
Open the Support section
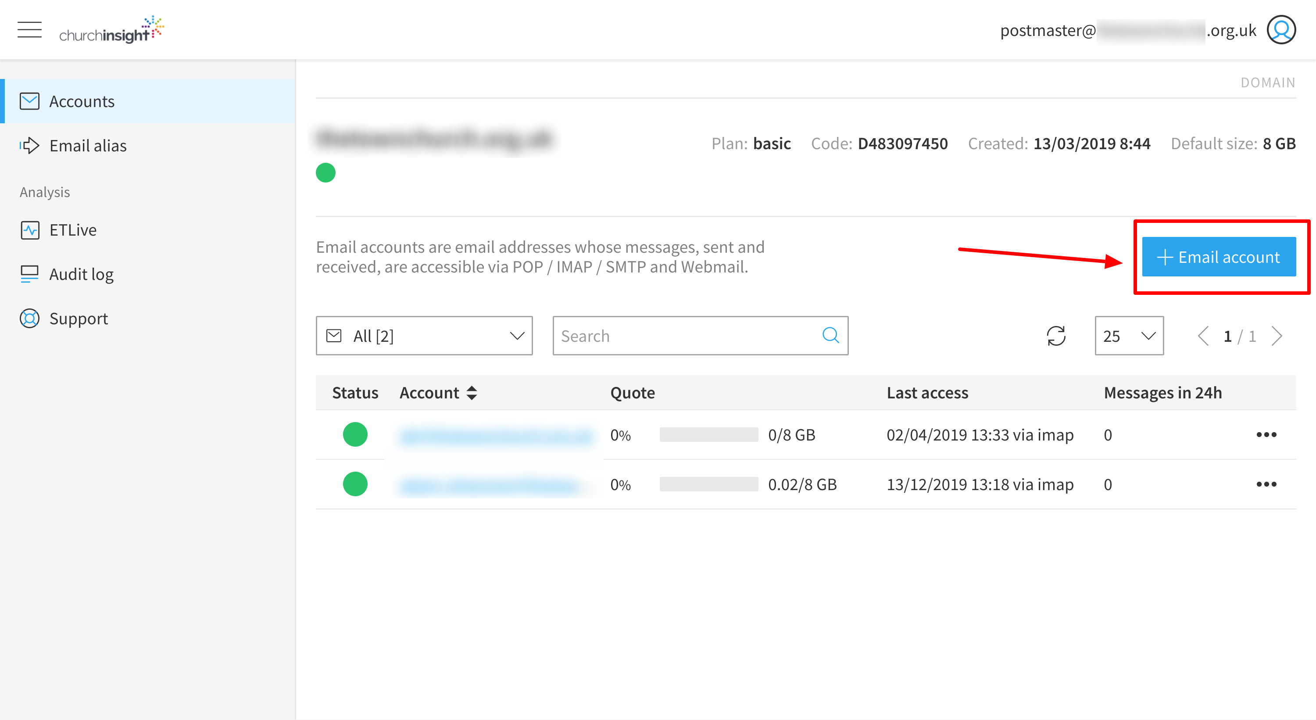78,318
